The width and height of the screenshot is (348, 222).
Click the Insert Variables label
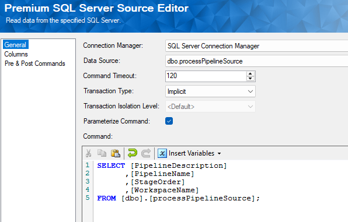click(x=192, y=153)
